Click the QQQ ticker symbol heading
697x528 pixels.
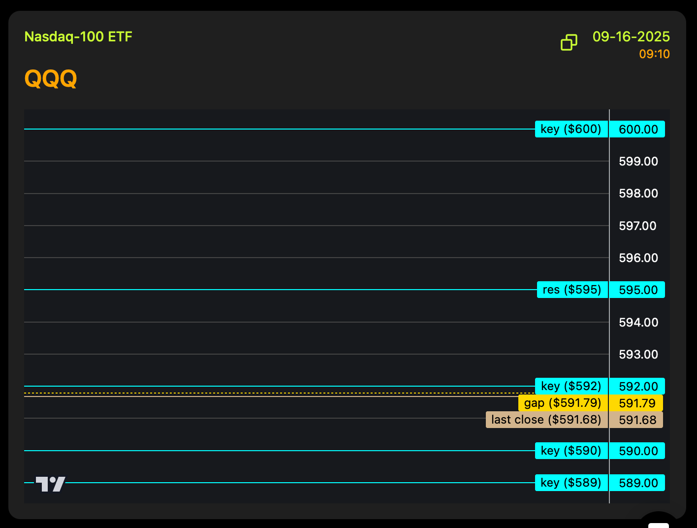click(51, 78)
